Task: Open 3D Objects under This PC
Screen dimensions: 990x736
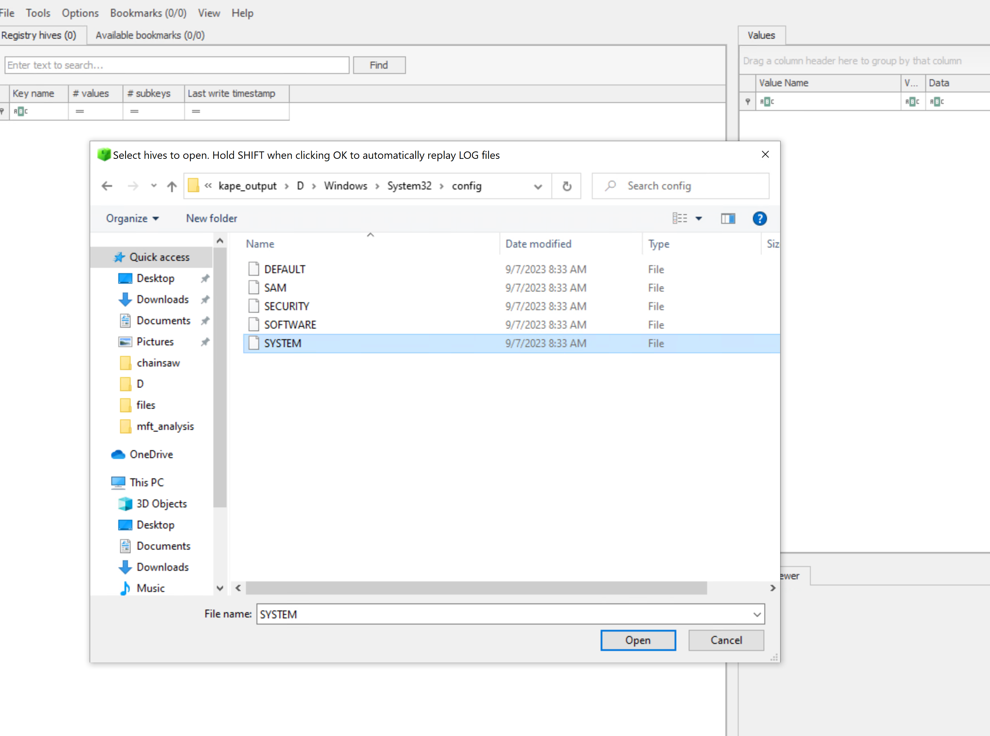Action: (x=162, y=504)
